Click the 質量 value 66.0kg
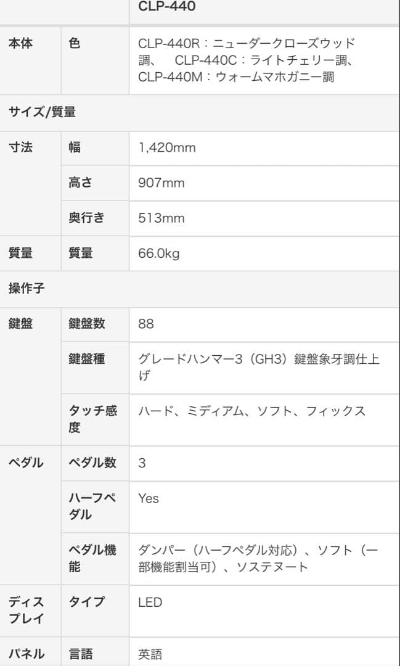The width and height of the screenshot is (400, 666). point(159,253)
